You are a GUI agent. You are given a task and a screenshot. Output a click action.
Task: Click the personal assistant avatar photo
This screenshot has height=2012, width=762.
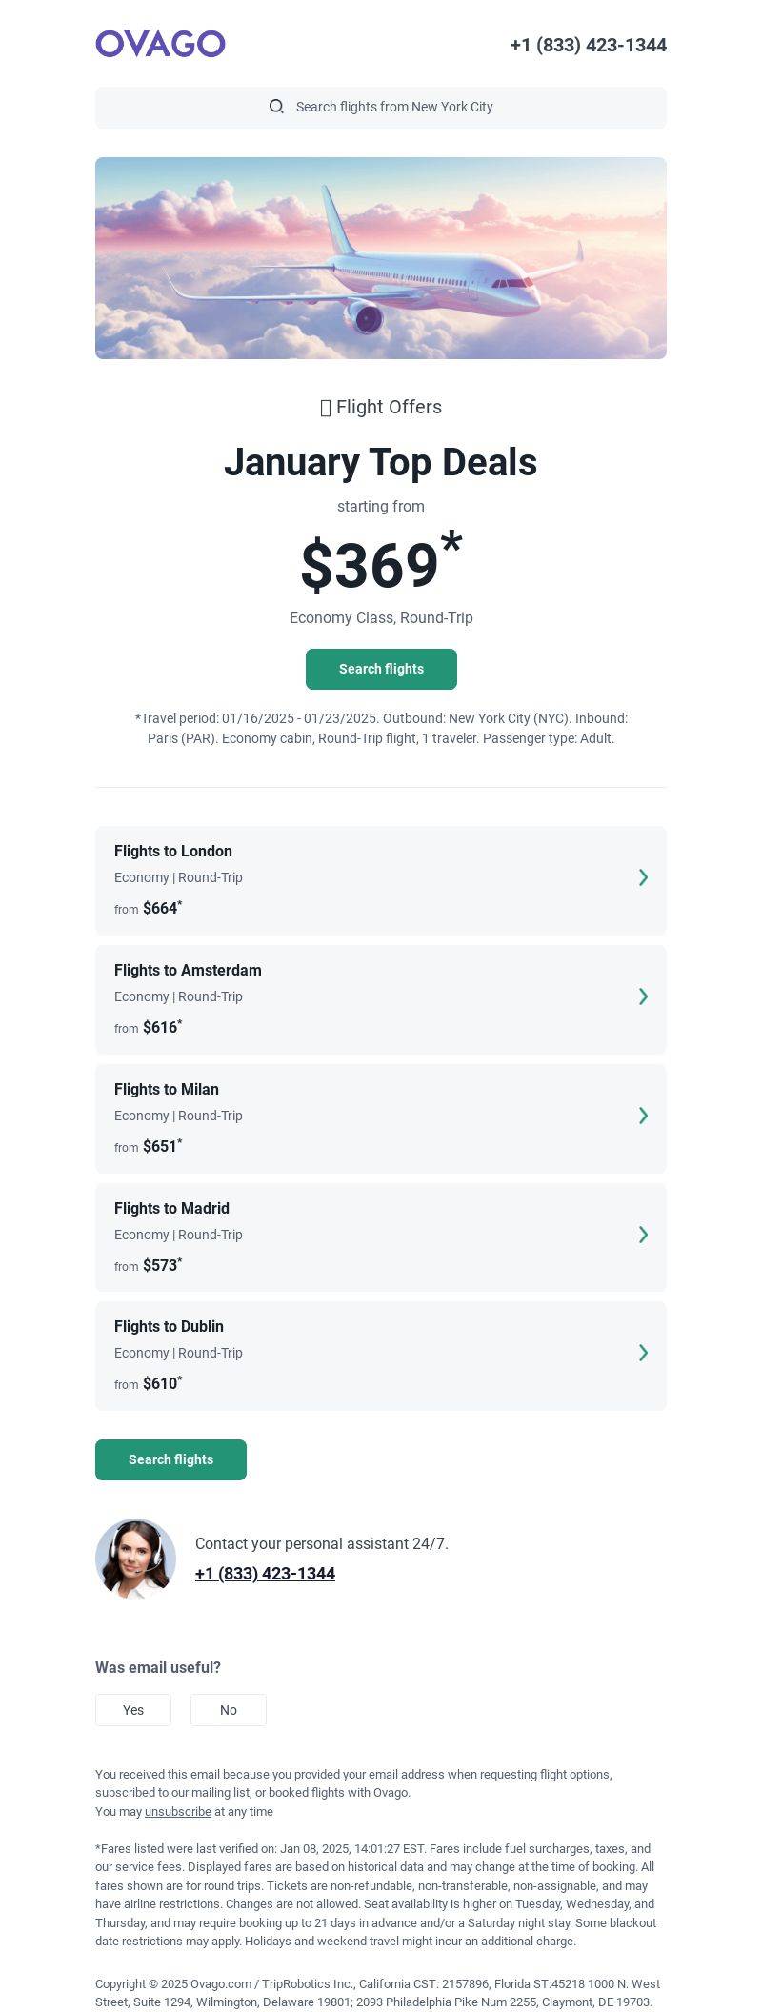pos(135,1559)
